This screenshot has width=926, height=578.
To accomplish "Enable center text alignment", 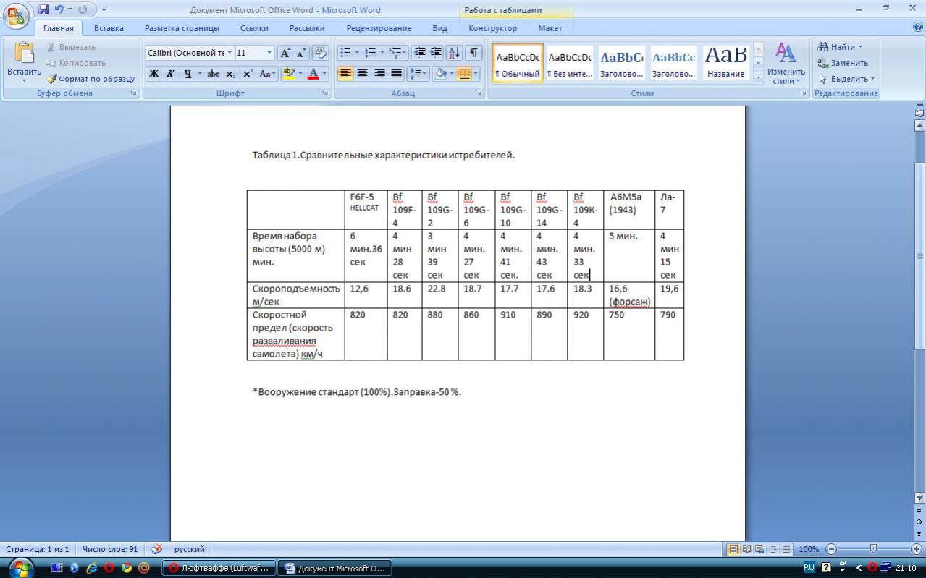I will (362, 74).
